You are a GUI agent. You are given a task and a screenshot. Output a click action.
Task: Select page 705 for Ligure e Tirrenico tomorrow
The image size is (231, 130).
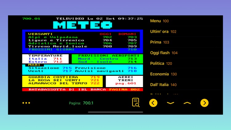[x=132, y=40]
